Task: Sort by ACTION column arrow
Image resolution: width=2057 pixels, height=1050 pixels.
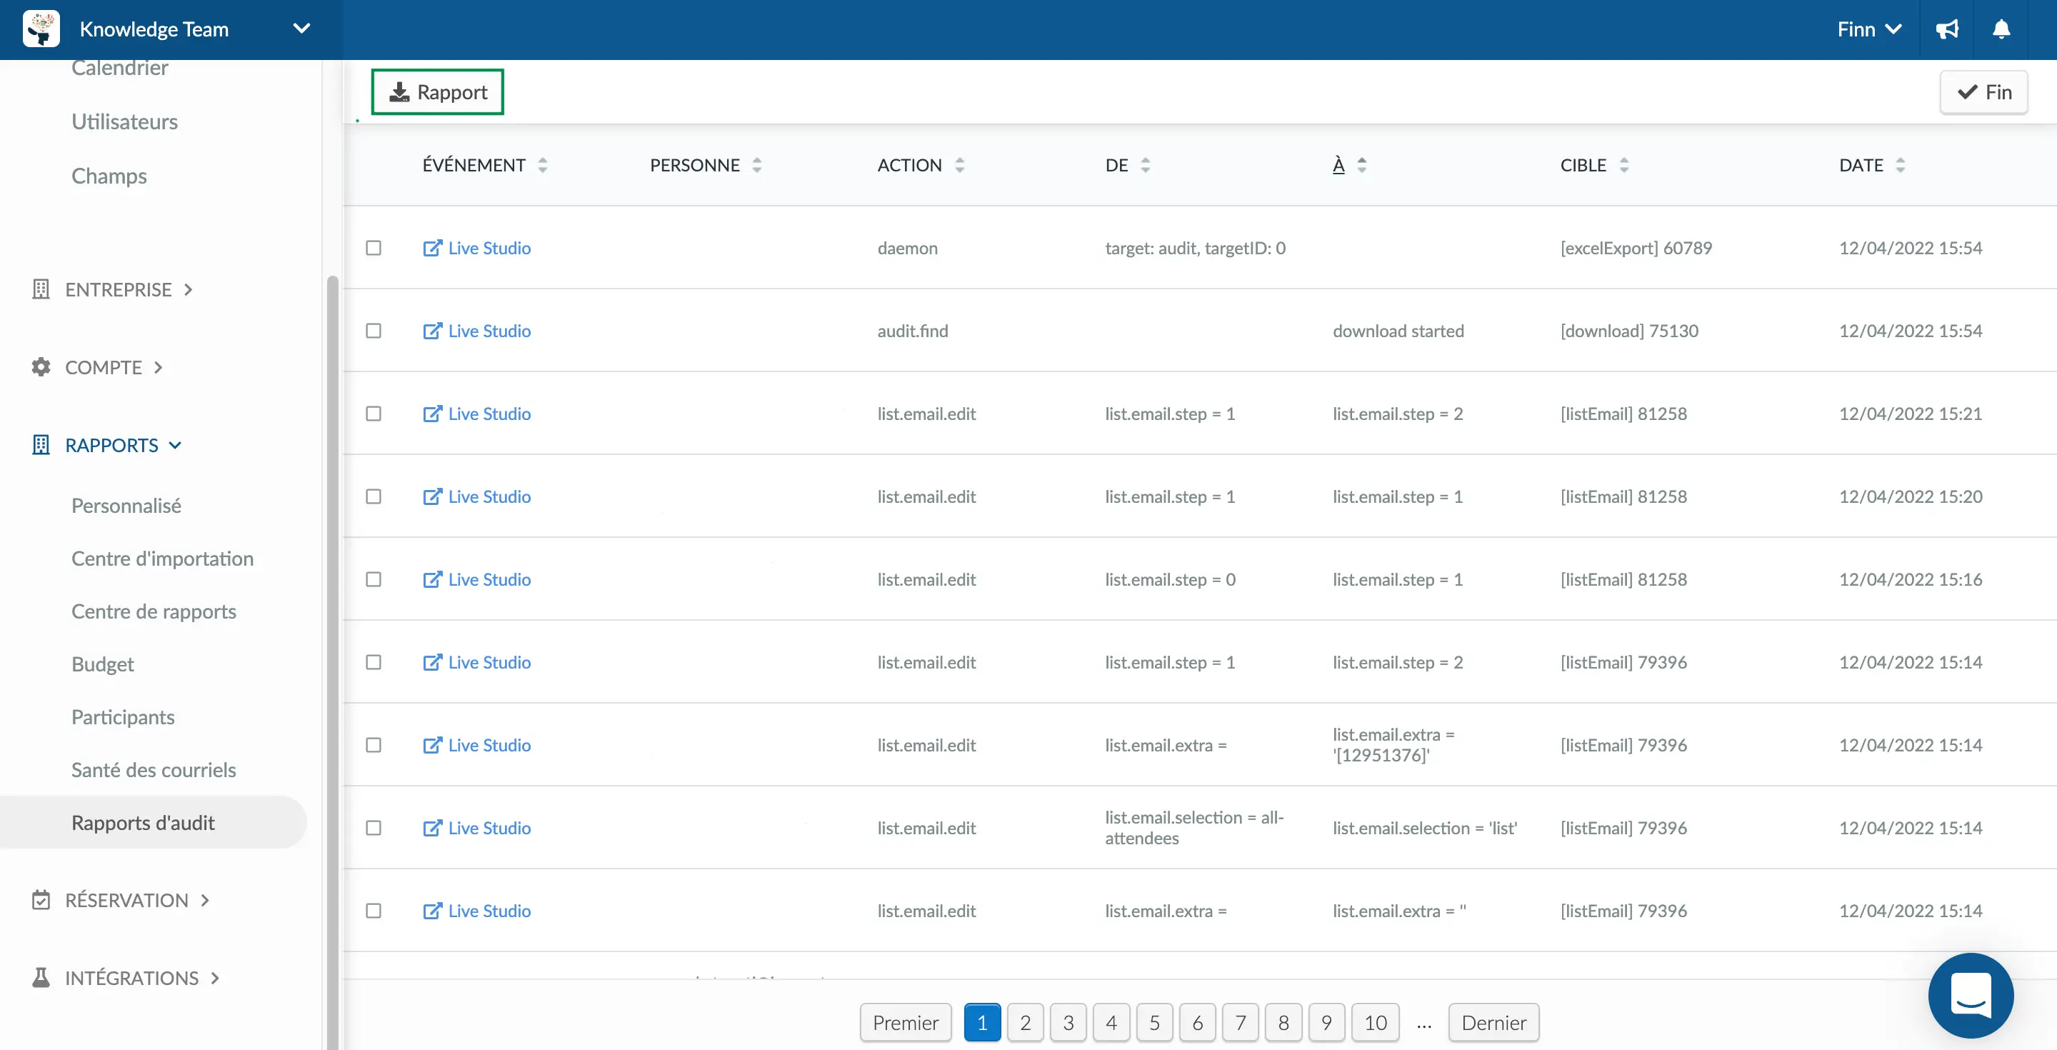Action: tap(958, 164)
